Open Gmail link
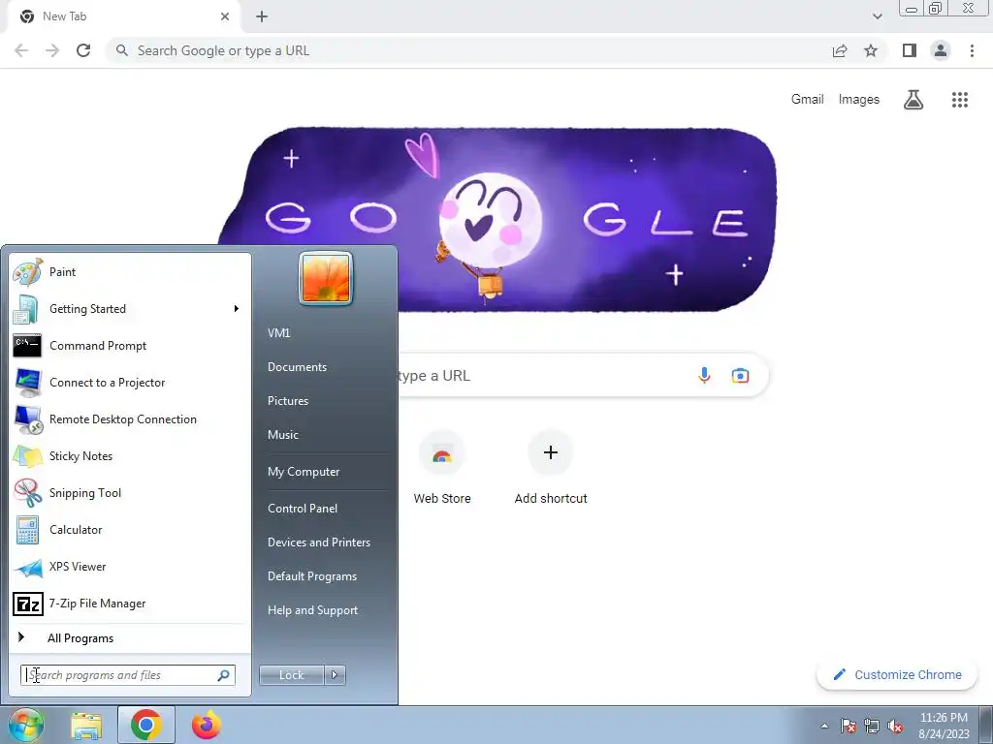Image resolution: width=993 pixels, height=744 pixels. (x=807, y=100)
